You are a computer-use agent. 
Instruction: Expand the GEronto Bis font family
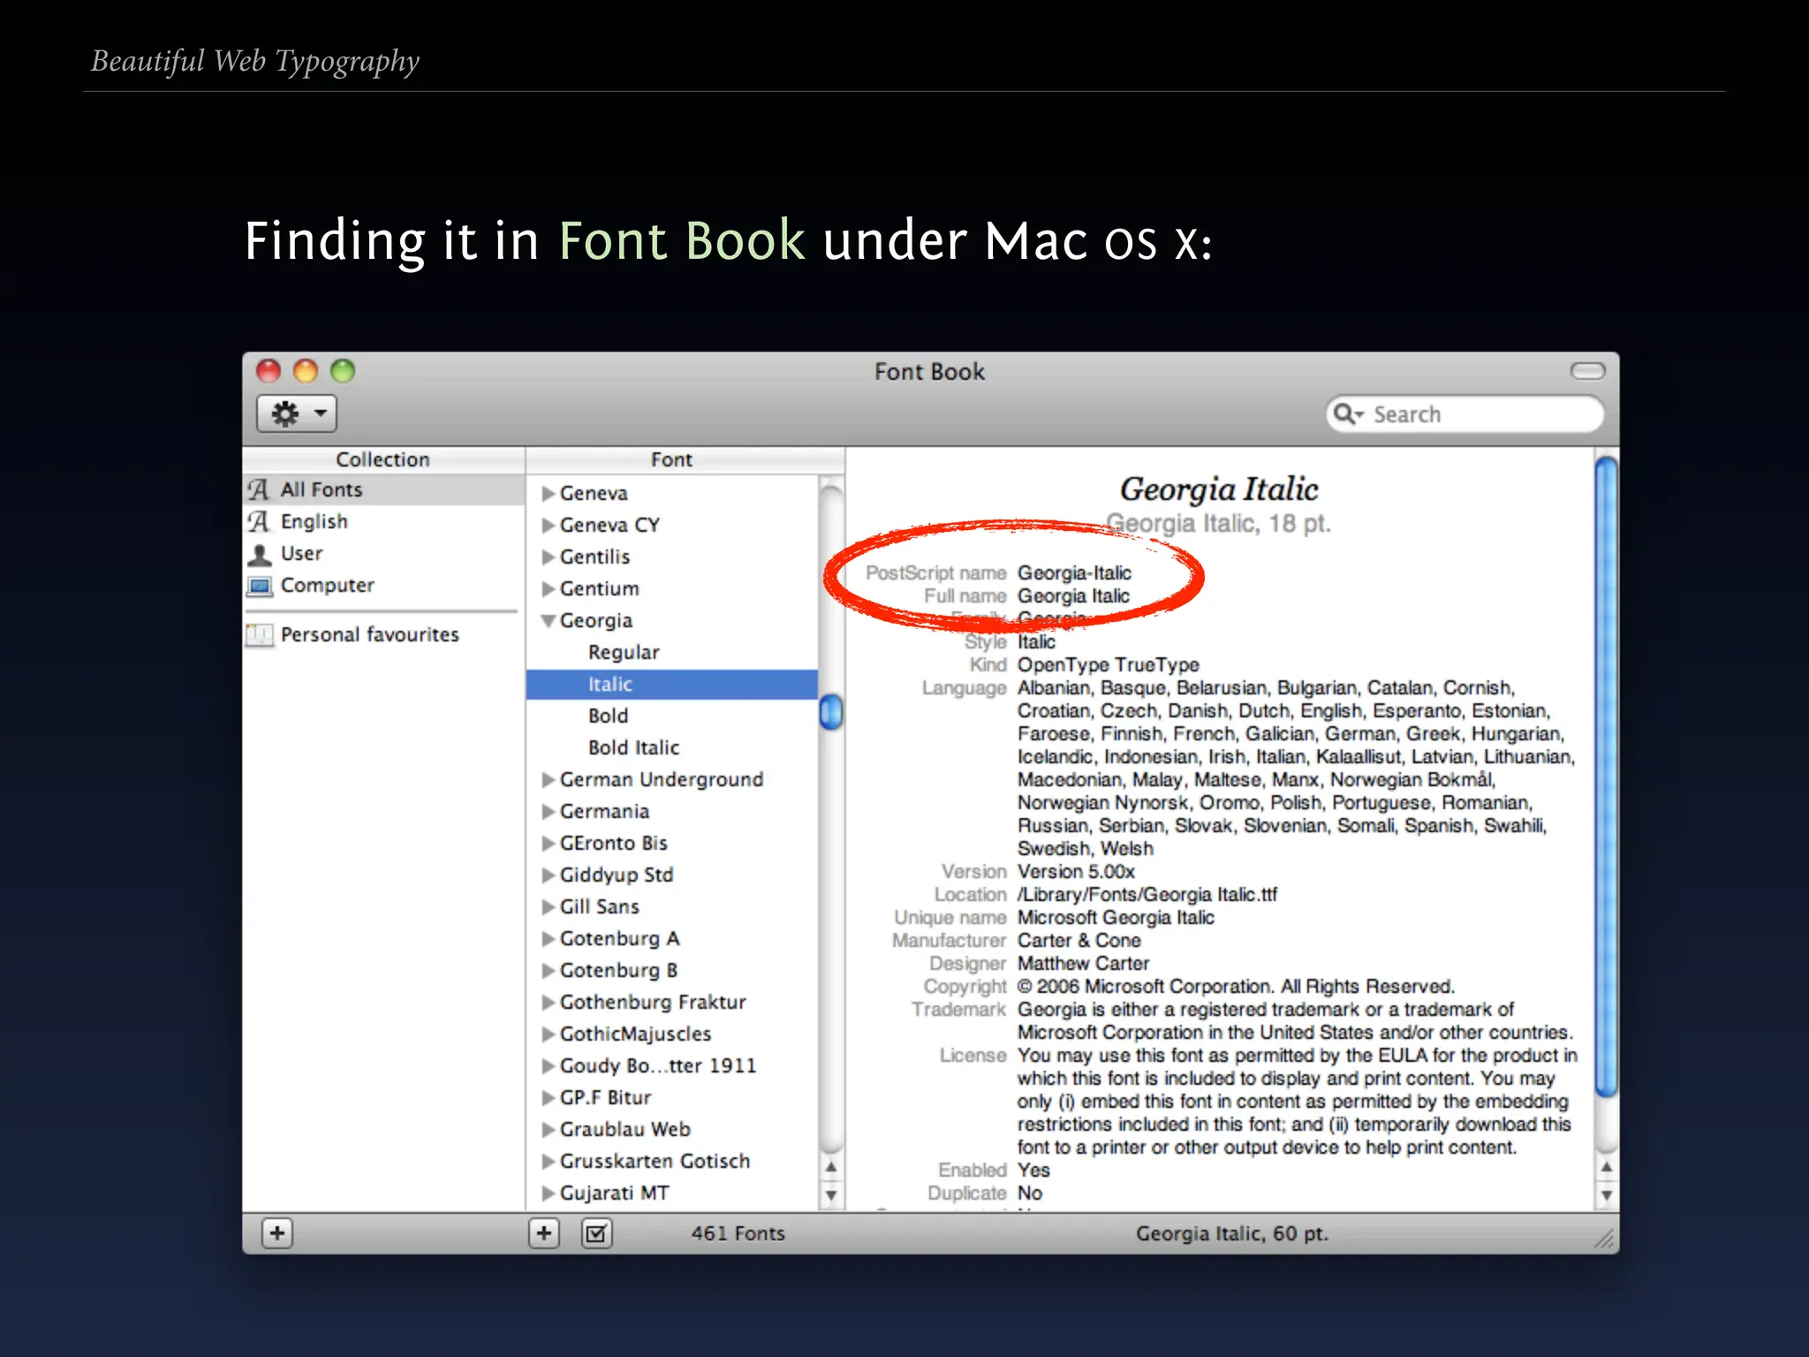[549, 843]
